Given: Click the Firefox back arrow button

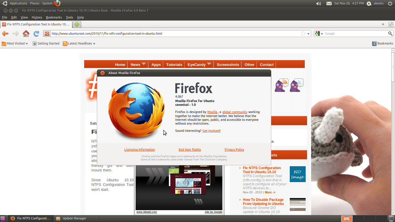Looking at the screenshot, I should click(5, 34).
